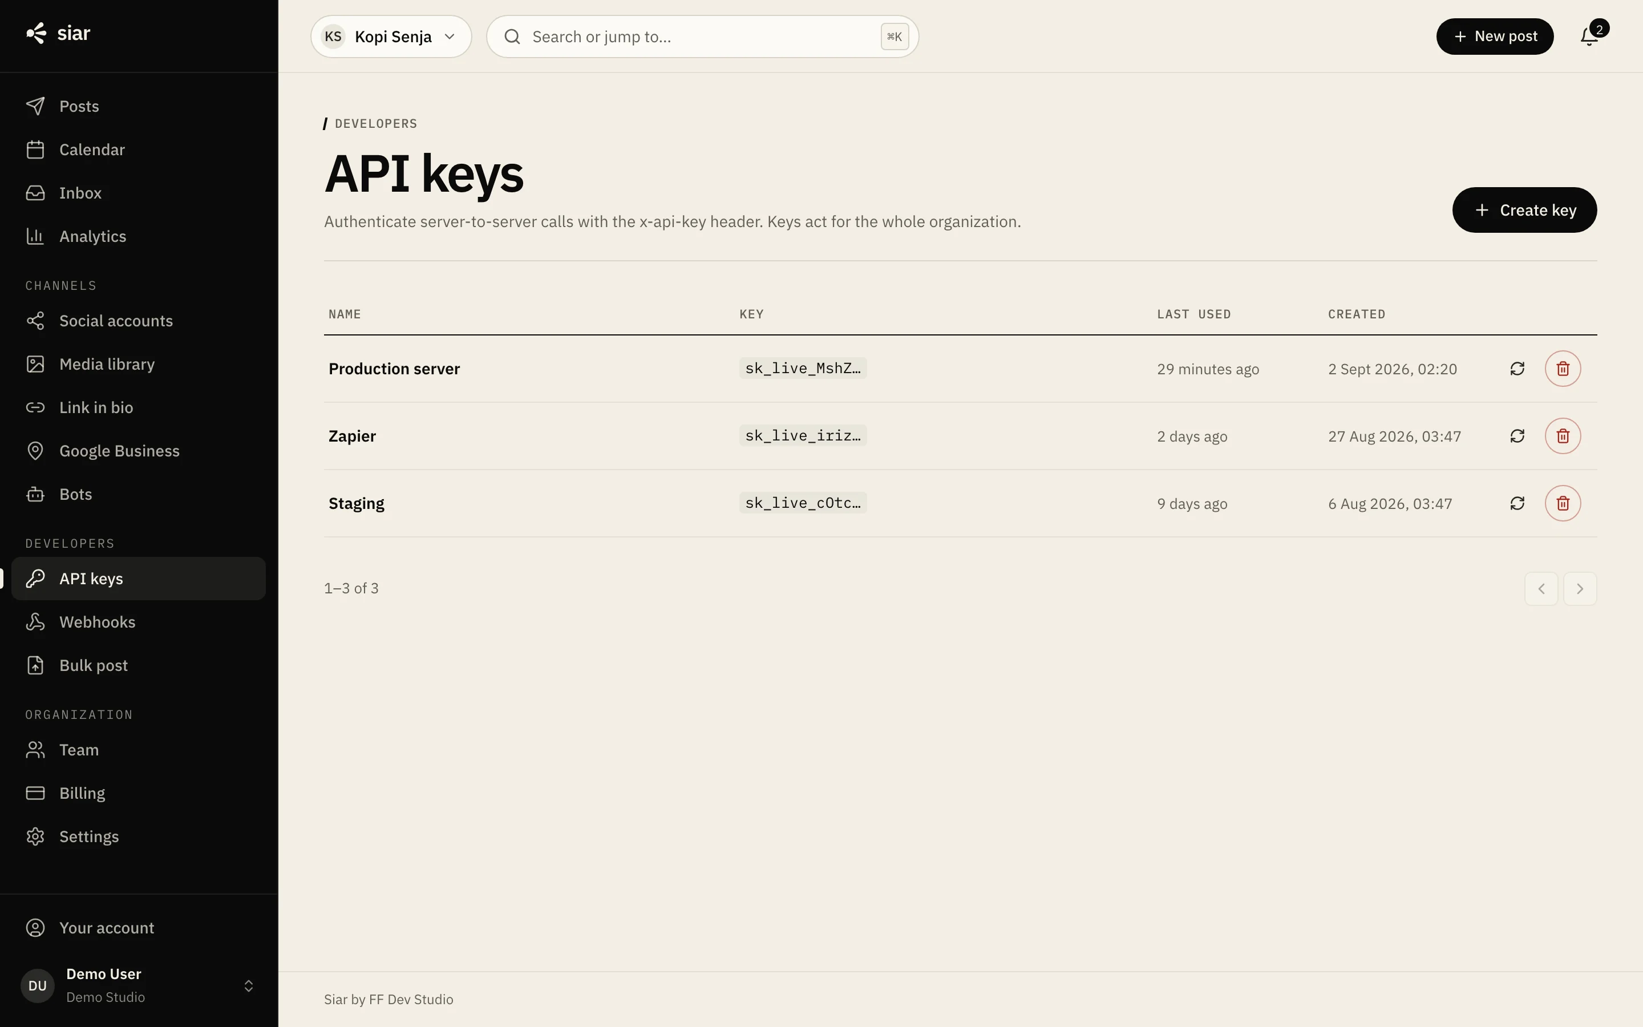The width and height of the screenshot is (1643, 1027).
Task: Open Analytics from the sidebar
Action: click(139, 236)
